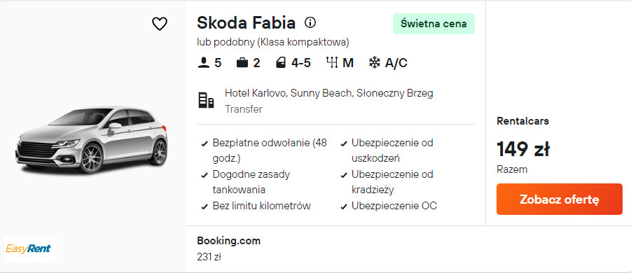Click the heart favorite icon
This screenshot has width=631, height=273.
pos(160,24)
